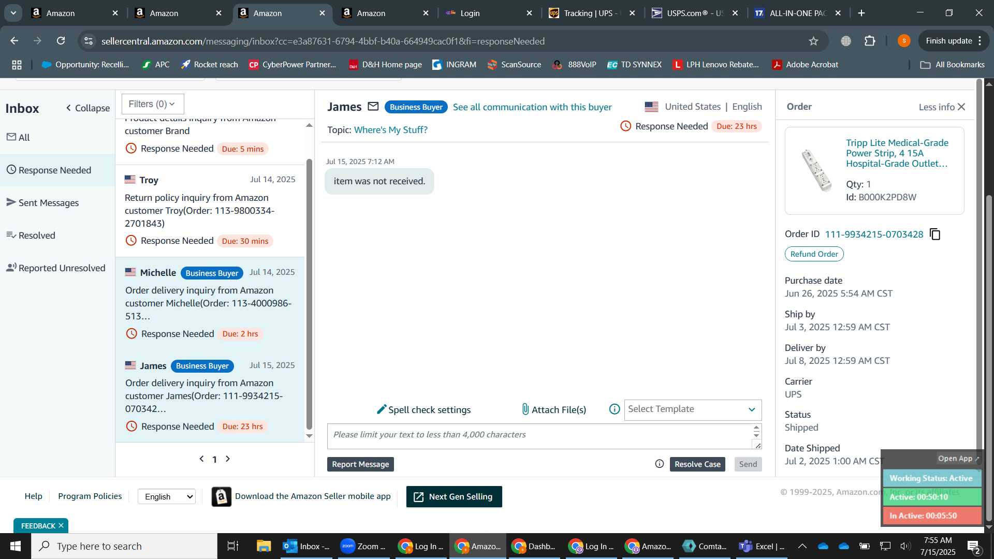
Task: Open the Chrome extensions puzzle icon
Action: coord(870,41)
